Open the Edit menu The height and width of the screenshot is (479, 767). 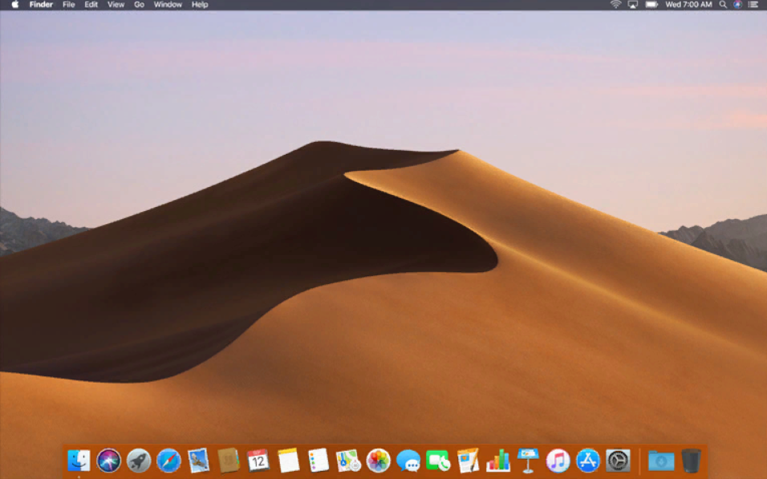(x=91, y=4)
